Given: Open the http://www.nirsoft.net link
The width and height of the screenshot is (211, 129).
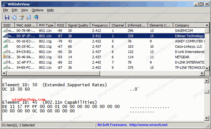Looking at the screenshot, I should (148, 125).
